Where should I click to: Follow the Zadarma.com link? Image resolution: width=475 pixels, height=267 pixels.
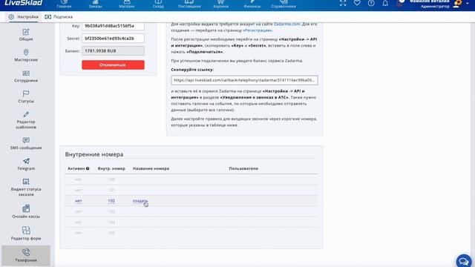tap(286, 24)
